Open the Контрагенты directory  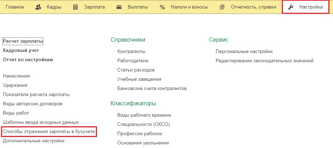[x=131, y=52]
